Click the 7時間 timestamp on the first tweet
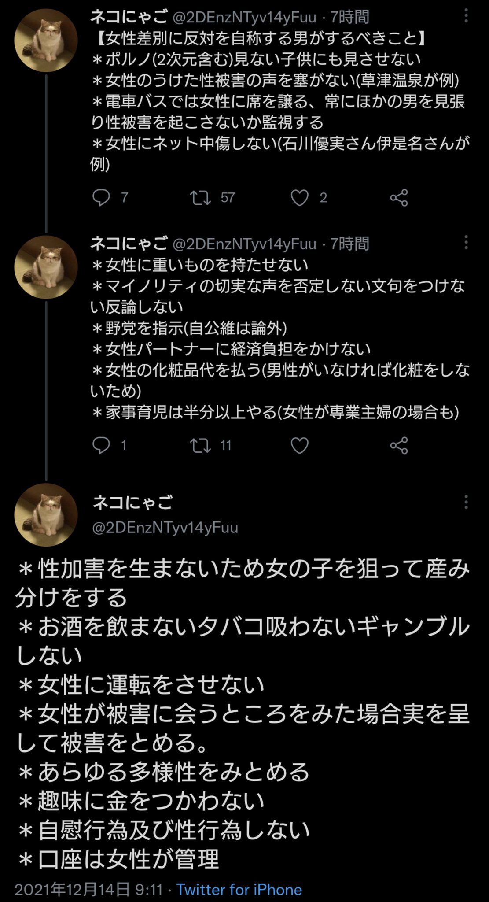The width and height of the screenshot is (489, 902). click(x=349, y=17)
